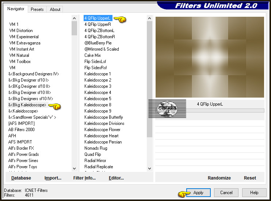Select @BlueBerry Pie filter
The width and height of the screenshot is (271, 201).
[x=98, y=43]
